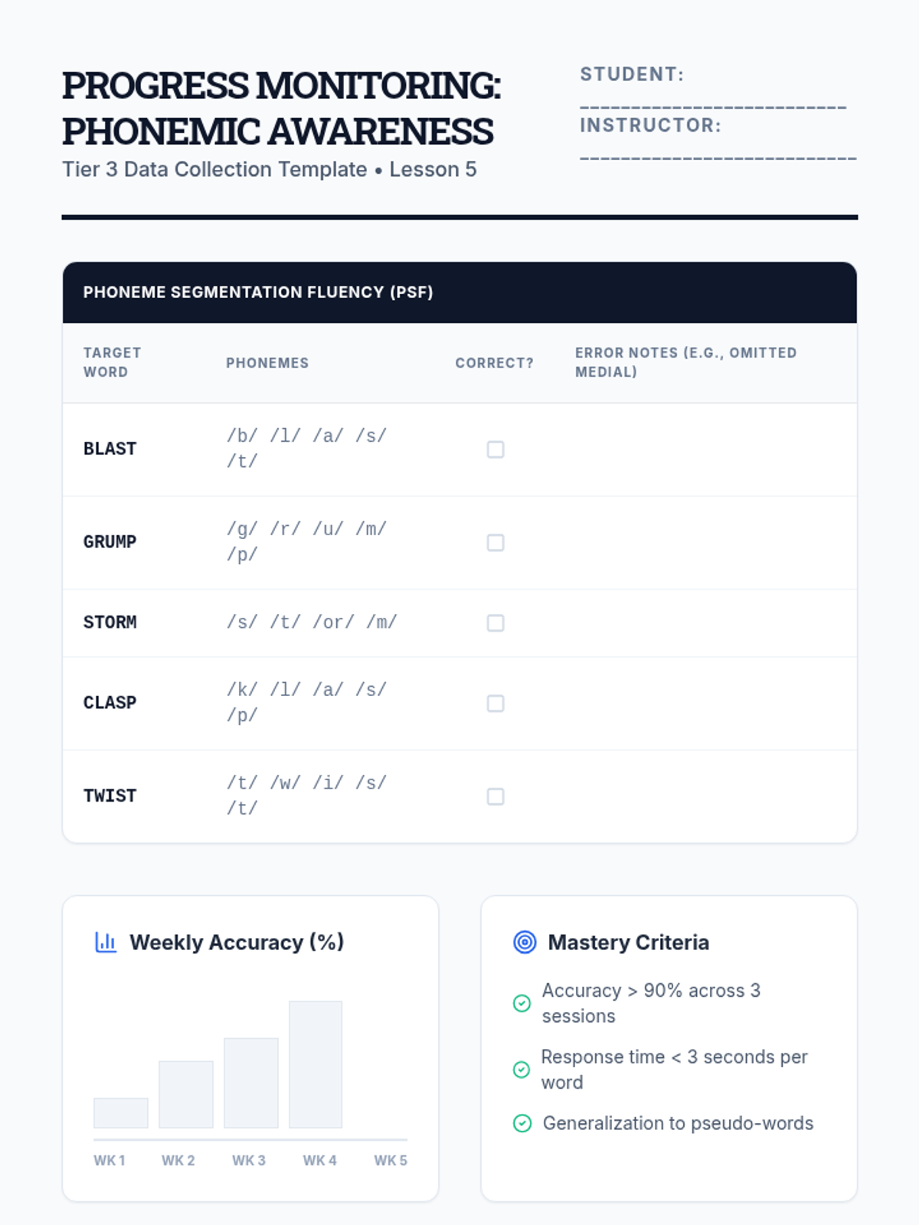The image size is (919, 1225).
Task: Click the WK 1 accuracy bar
Action: point(121,1113)
